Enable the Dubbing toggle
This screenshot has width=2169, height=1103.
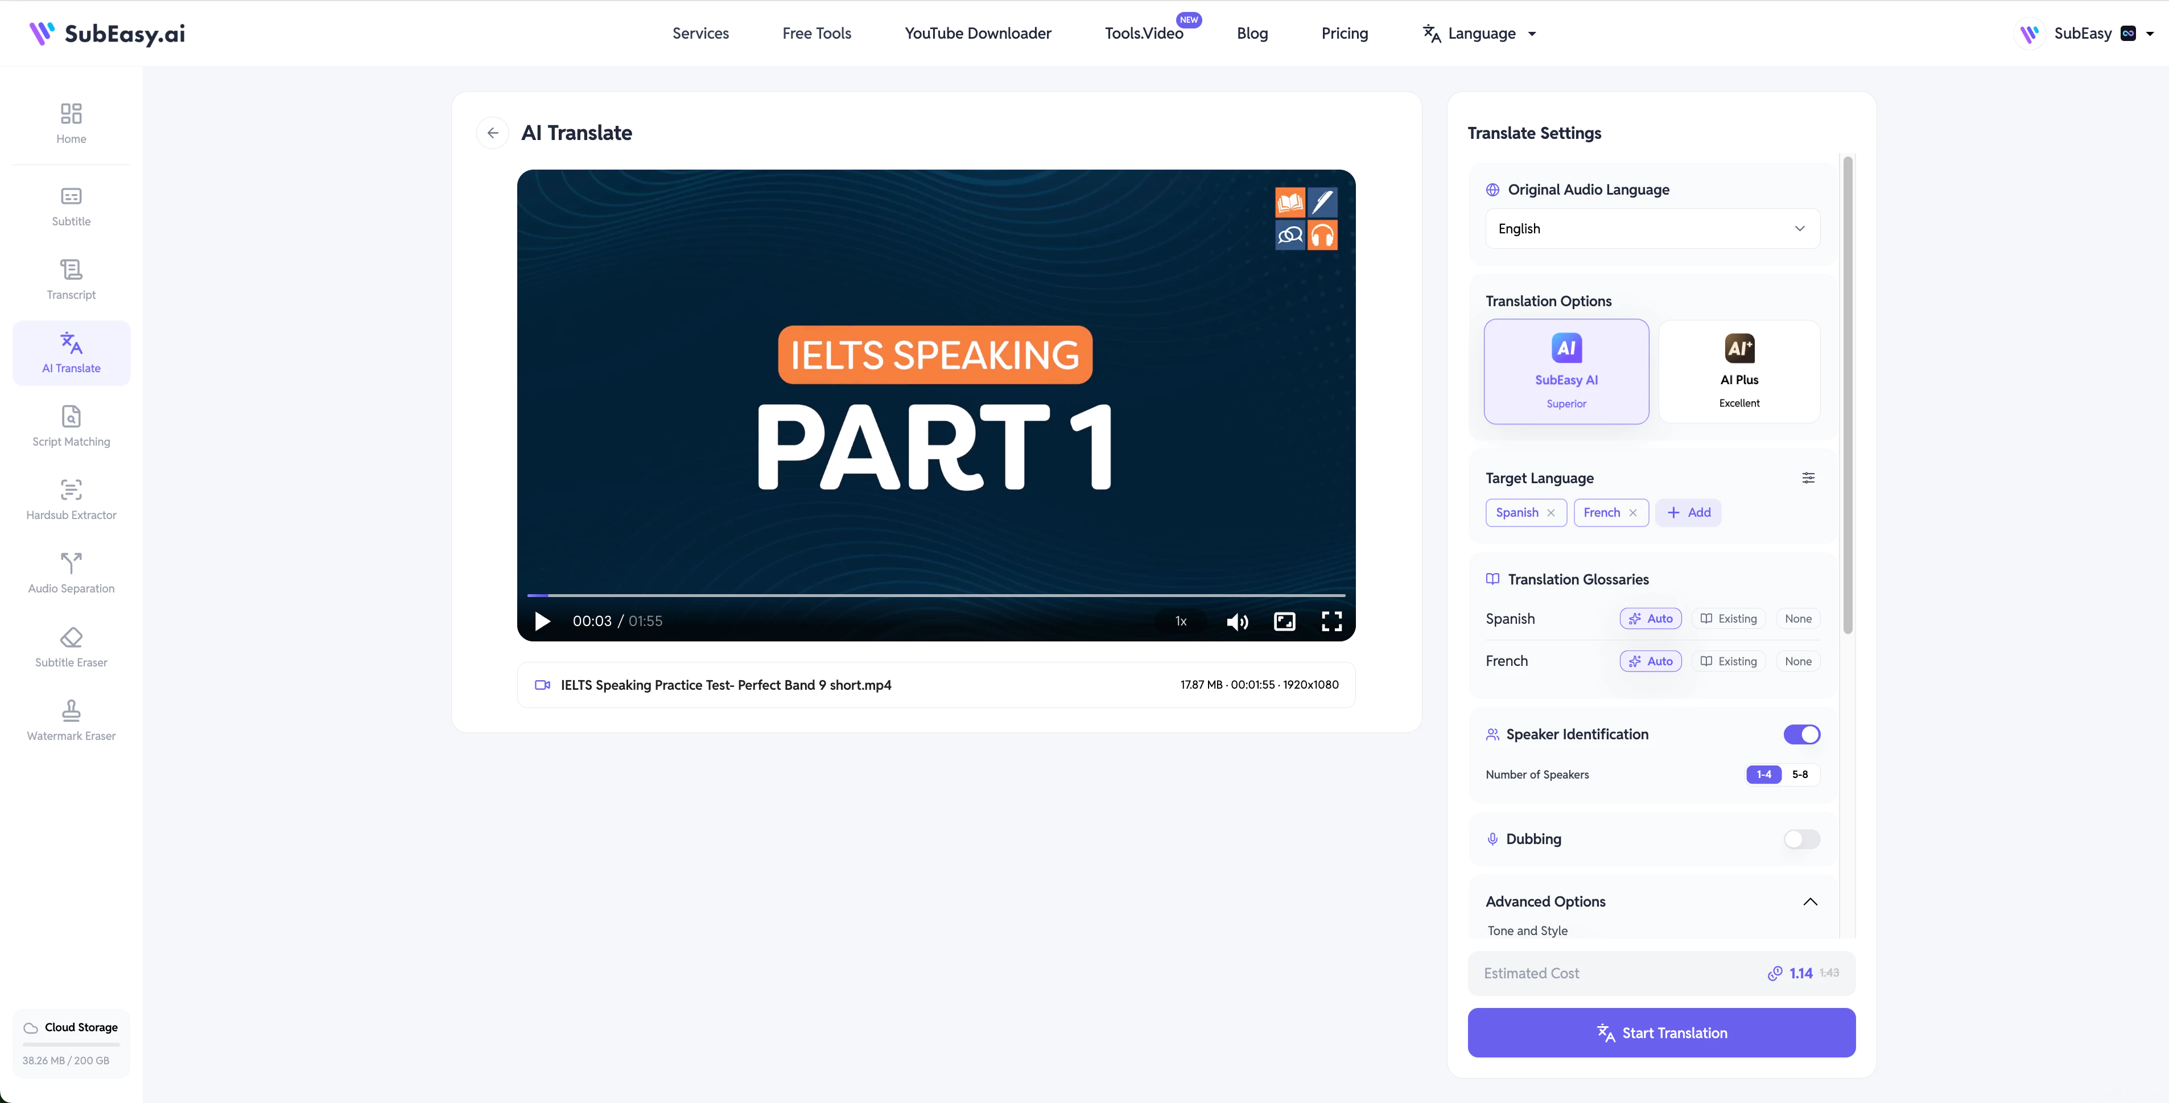click(1801, 838)
